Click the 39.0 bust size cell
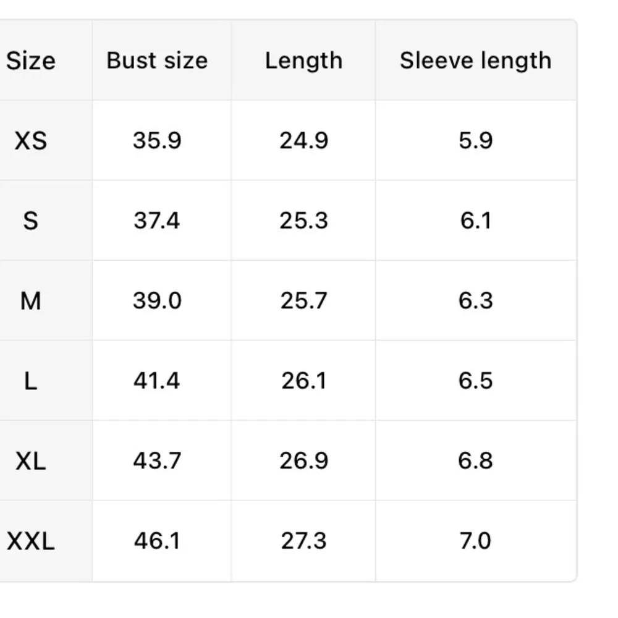618x618 pixels. click(157, 301)
